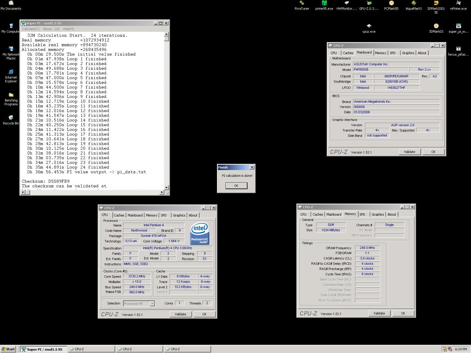Activate the third CPU-Z taskbar button

[187, 349]
